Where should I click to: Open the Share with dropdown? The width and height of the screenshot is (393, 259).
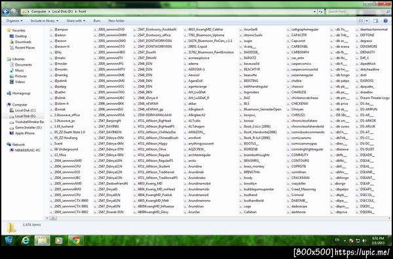coord(76,21)
